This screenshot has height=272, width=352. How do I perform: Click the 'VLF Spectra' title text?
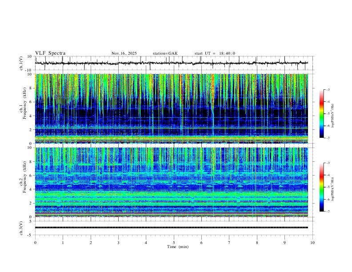pyautogui.click(x=50, y=53)
